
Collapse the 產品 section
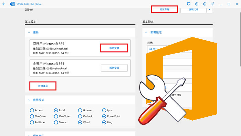pos(29,32)
